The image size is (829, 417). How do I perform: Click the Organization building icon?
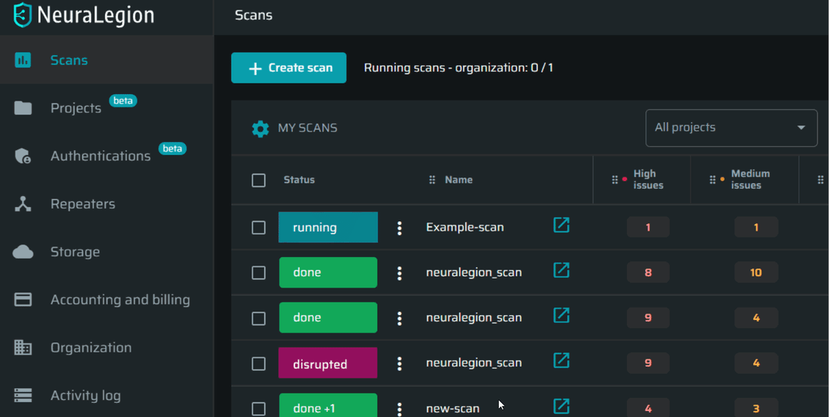(23, 347)
